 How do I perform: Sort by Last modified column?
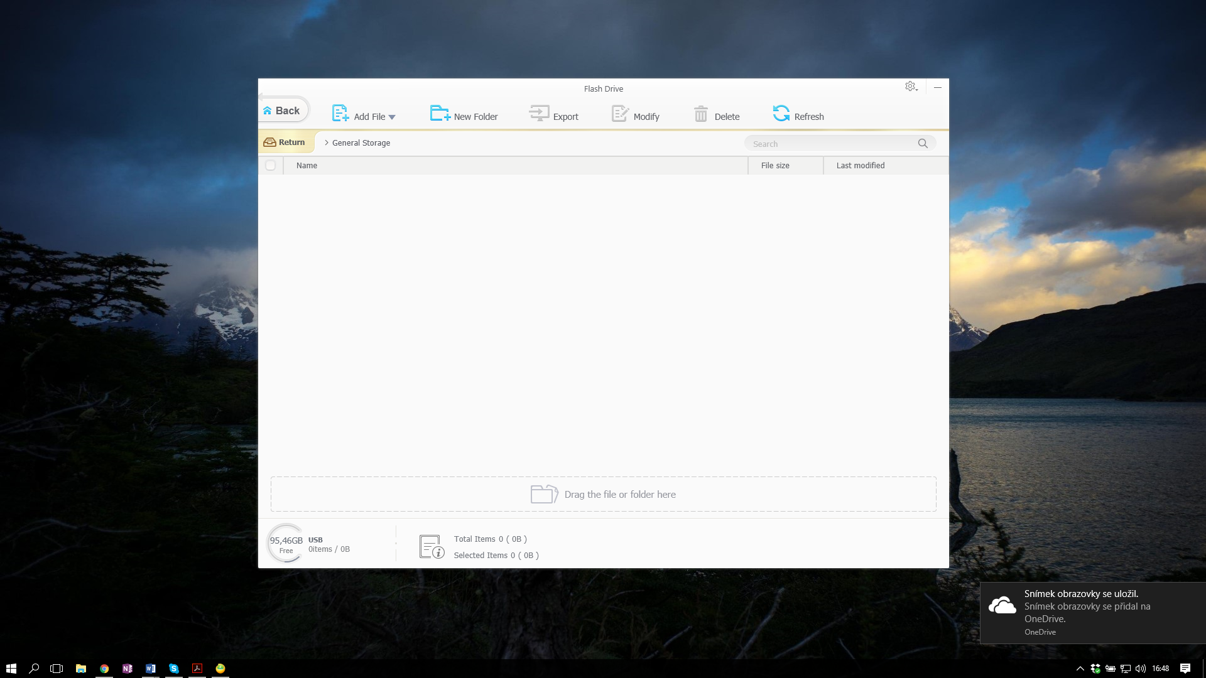pos(860,166)
